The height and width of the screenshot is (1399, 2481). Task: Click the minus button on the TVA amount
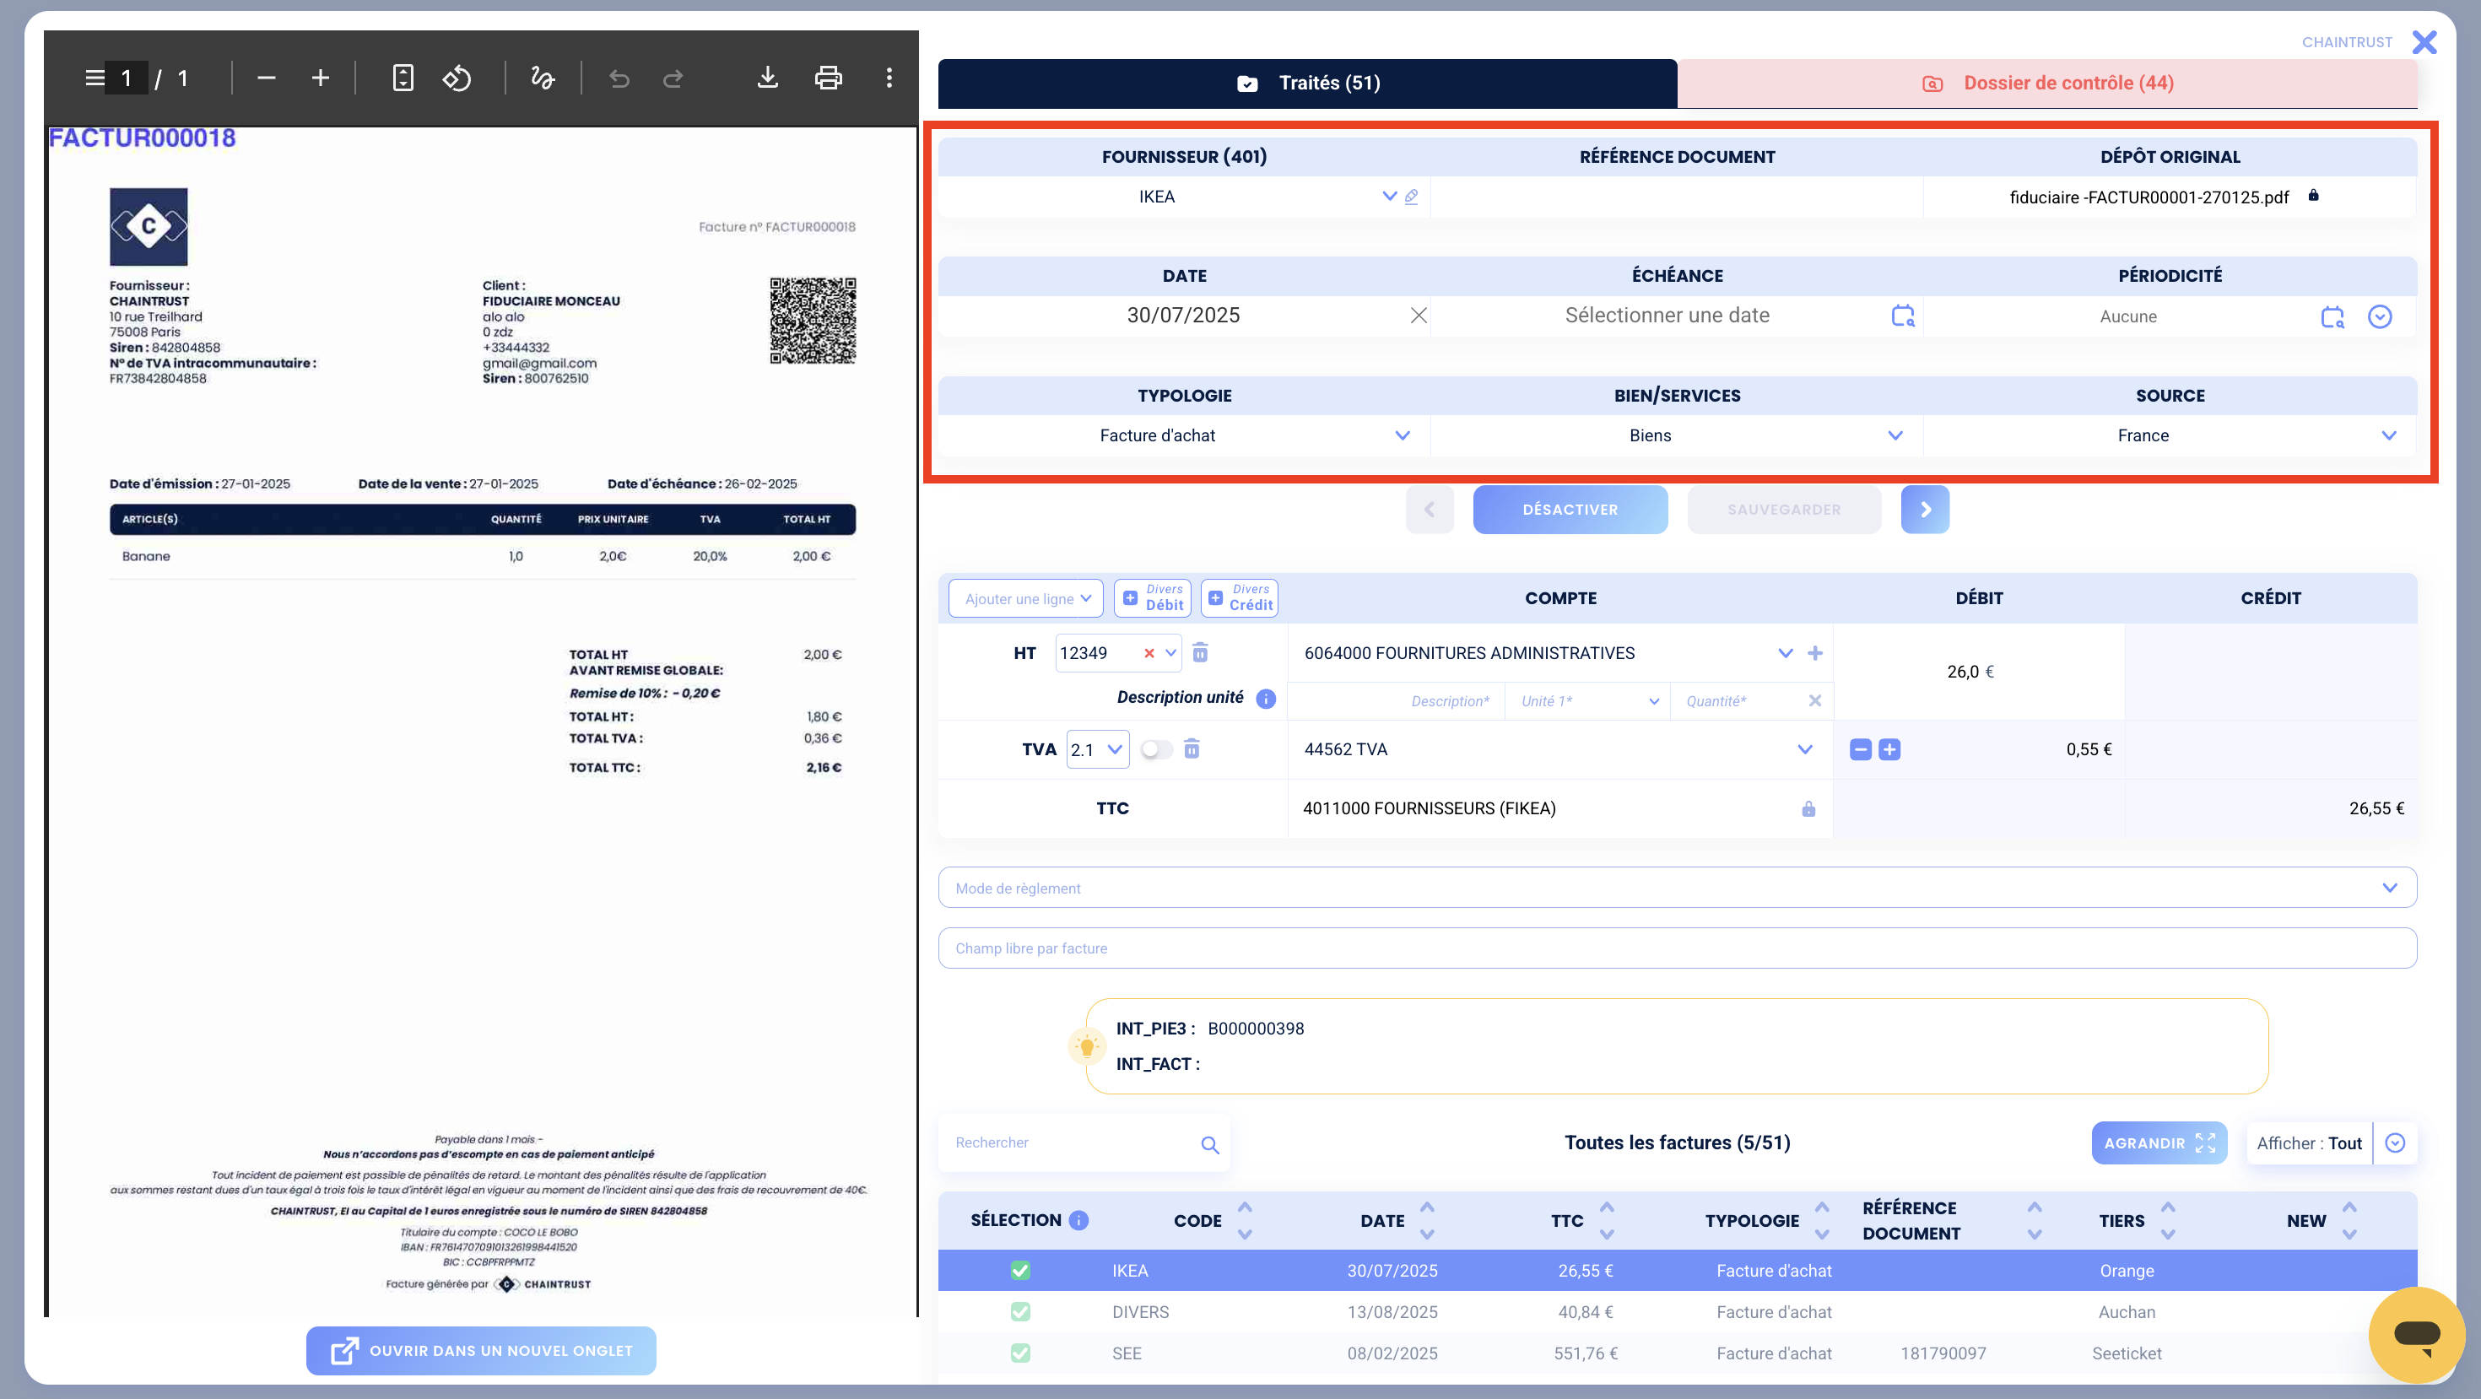point(1861,749)
